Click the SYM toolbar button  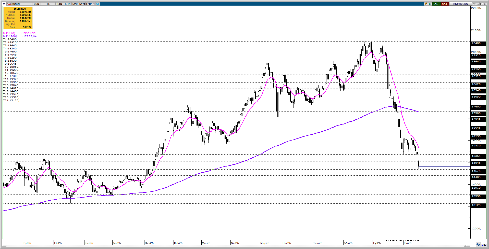pos(82,4)
